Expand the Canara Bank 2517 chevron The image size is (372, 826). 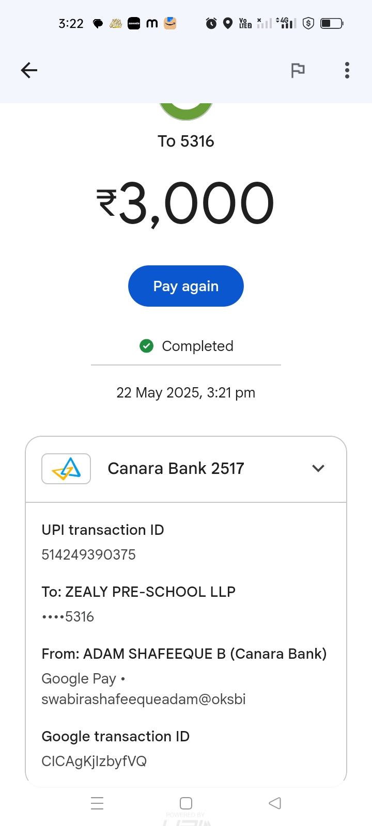(x=318, y=468)
